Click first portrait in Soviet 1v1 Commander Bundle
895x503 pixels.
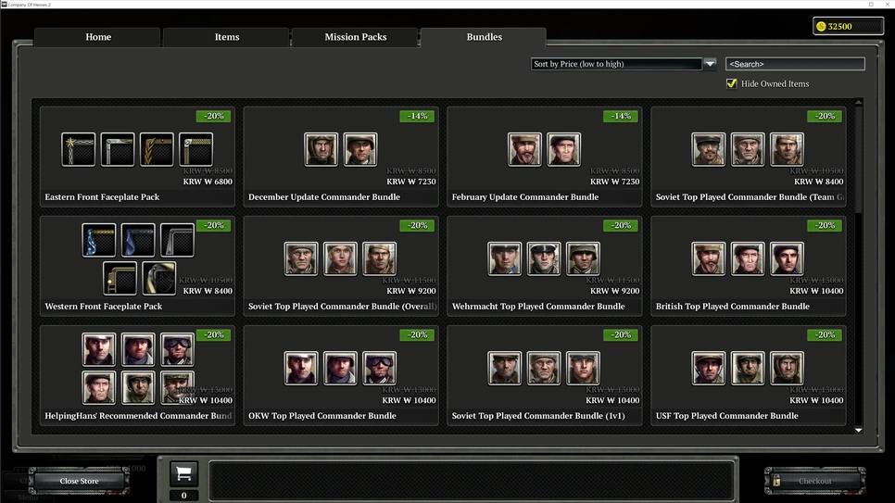[505, 368]
